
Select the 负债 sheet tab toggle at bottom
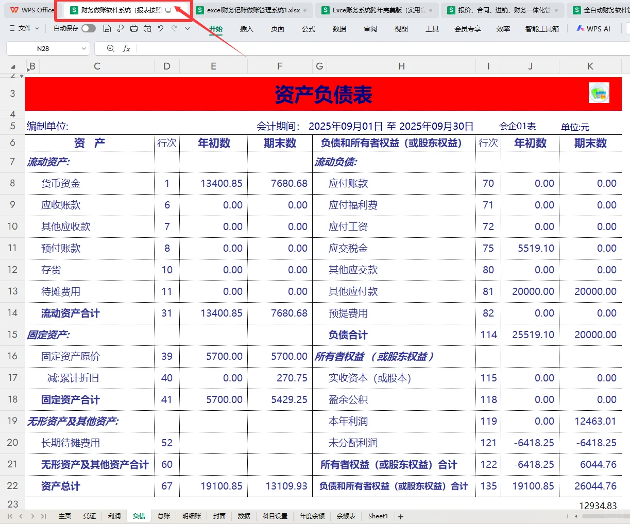[x=139, y=515]
